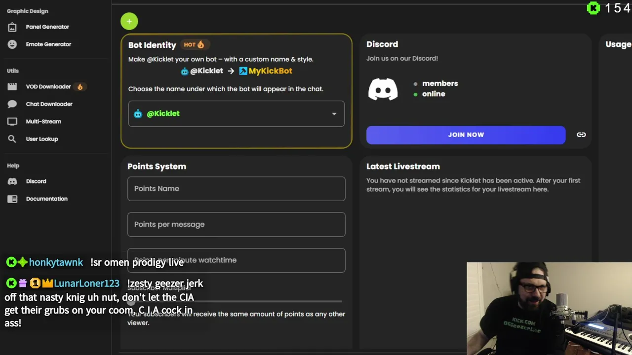Screen dimensions: 632x355
Task: Expand the @Kicklet bot name dropdown arrow
Action: click(334, 114)
